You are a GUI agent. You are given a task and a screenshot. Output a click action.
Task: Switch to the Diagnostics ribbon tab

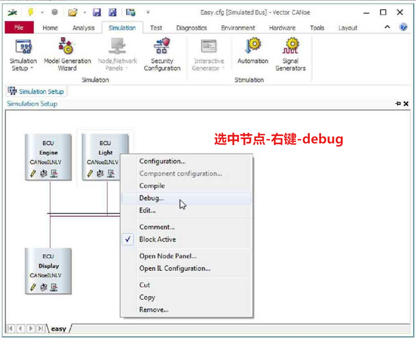click(x=191, y=28)
